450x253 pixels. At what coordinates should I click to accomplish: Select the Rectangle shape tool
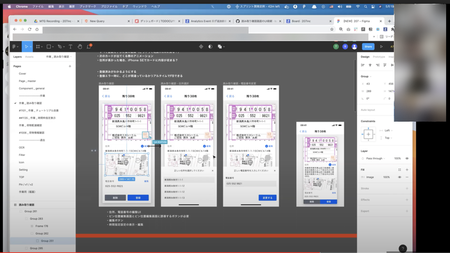[x=49, y=47]
